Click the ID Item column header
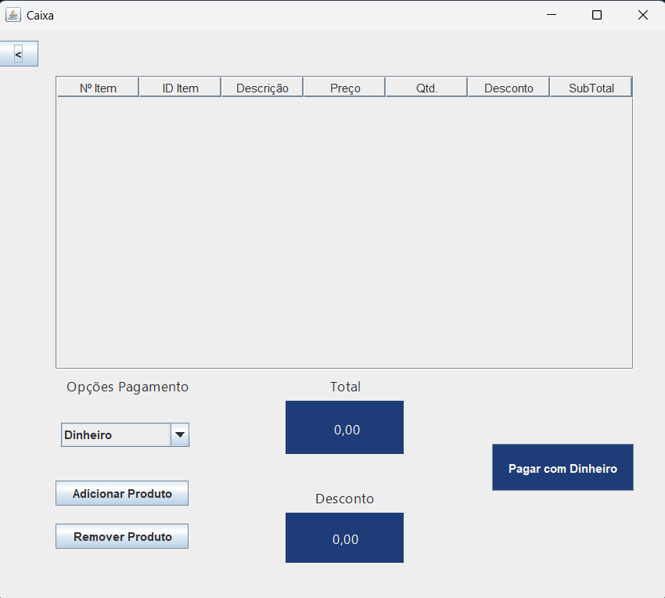This screenshot has height=598, width=665. click(x=180, y=88)
